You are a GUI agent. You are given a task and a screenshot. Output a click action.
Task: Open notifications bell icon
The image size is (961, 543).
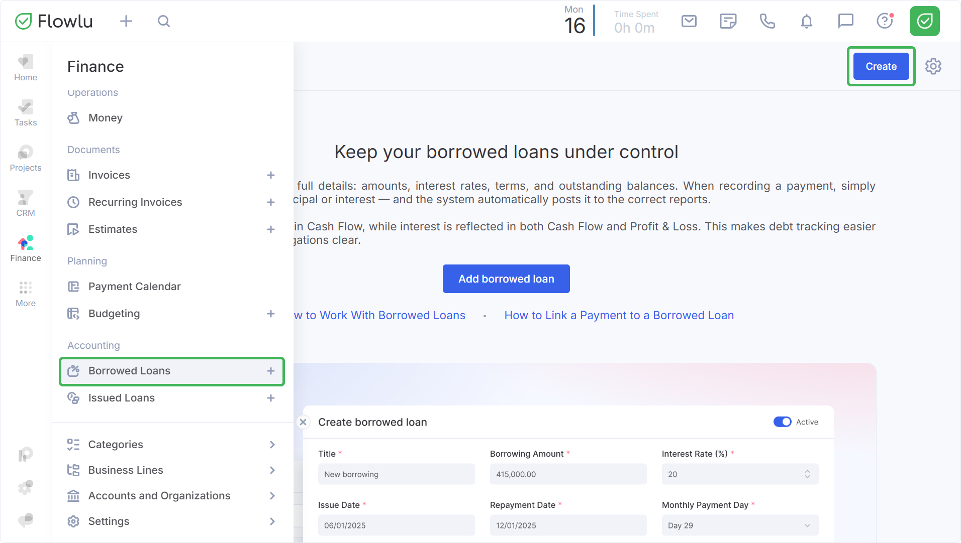(x=806, y=21)
